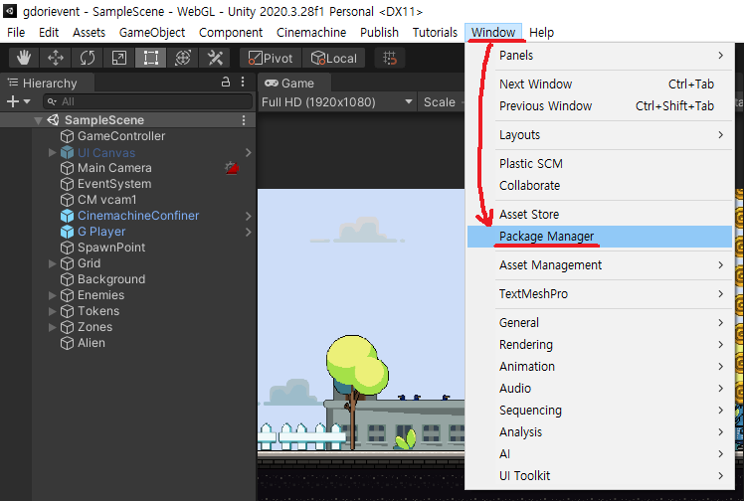Choose Next Window menu entry
This screenshot has height=501, width=744.
(x=600, y=83)
